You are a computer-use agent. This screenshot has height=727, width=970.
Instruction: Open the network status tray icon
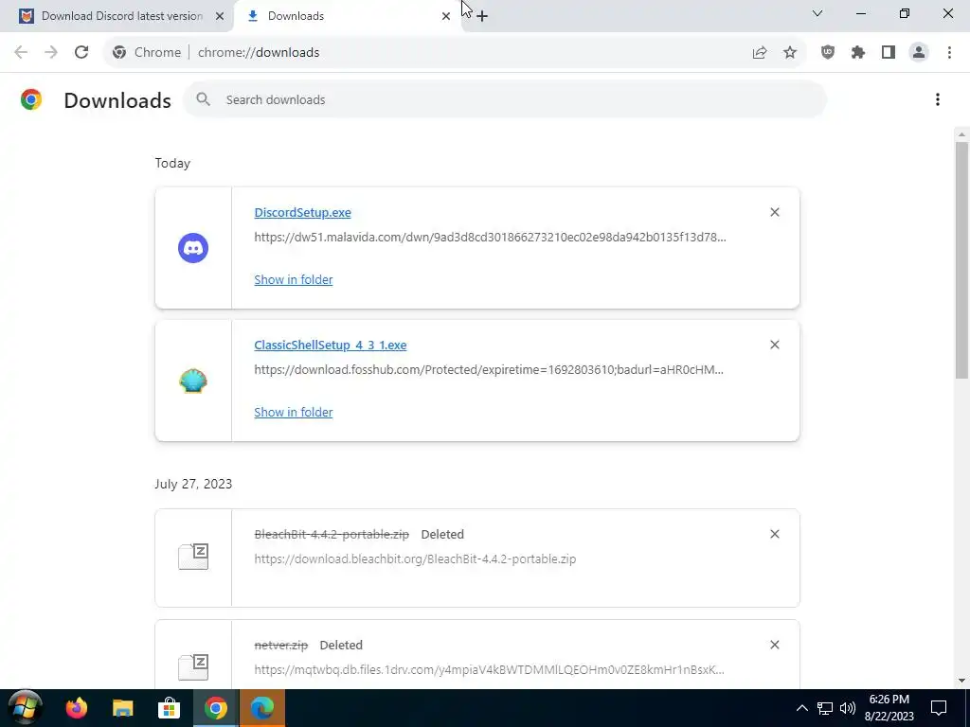click(825, 708)
